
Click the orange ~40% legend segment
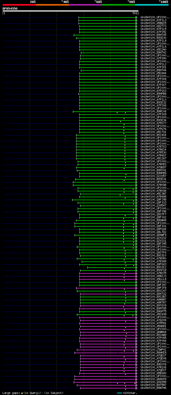52,5
